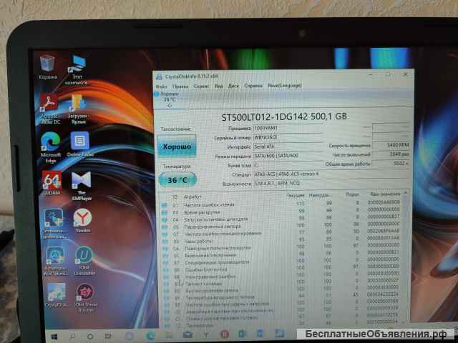Click the ST500LT012-1DG142 500,1 GB title
Screen dimensions: 458x343
pyautogui.click(x=284, y=116)
